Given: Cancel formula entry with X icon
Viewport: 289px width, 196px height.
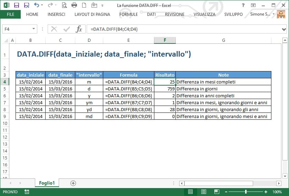Looking at the screenshot, I should point(54,29).
